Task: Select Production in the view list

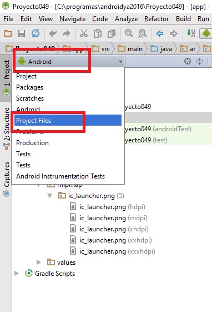Action: [x=68, y=143]
